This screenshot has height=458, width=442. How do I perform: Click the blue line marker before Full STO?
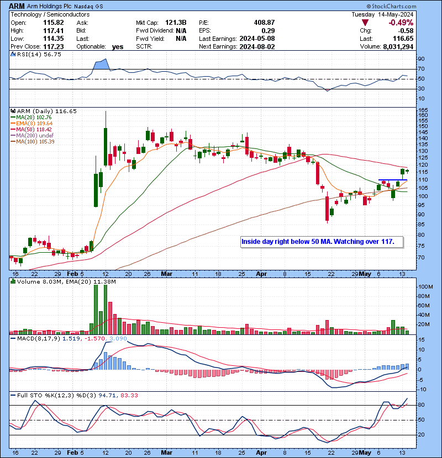13,396
